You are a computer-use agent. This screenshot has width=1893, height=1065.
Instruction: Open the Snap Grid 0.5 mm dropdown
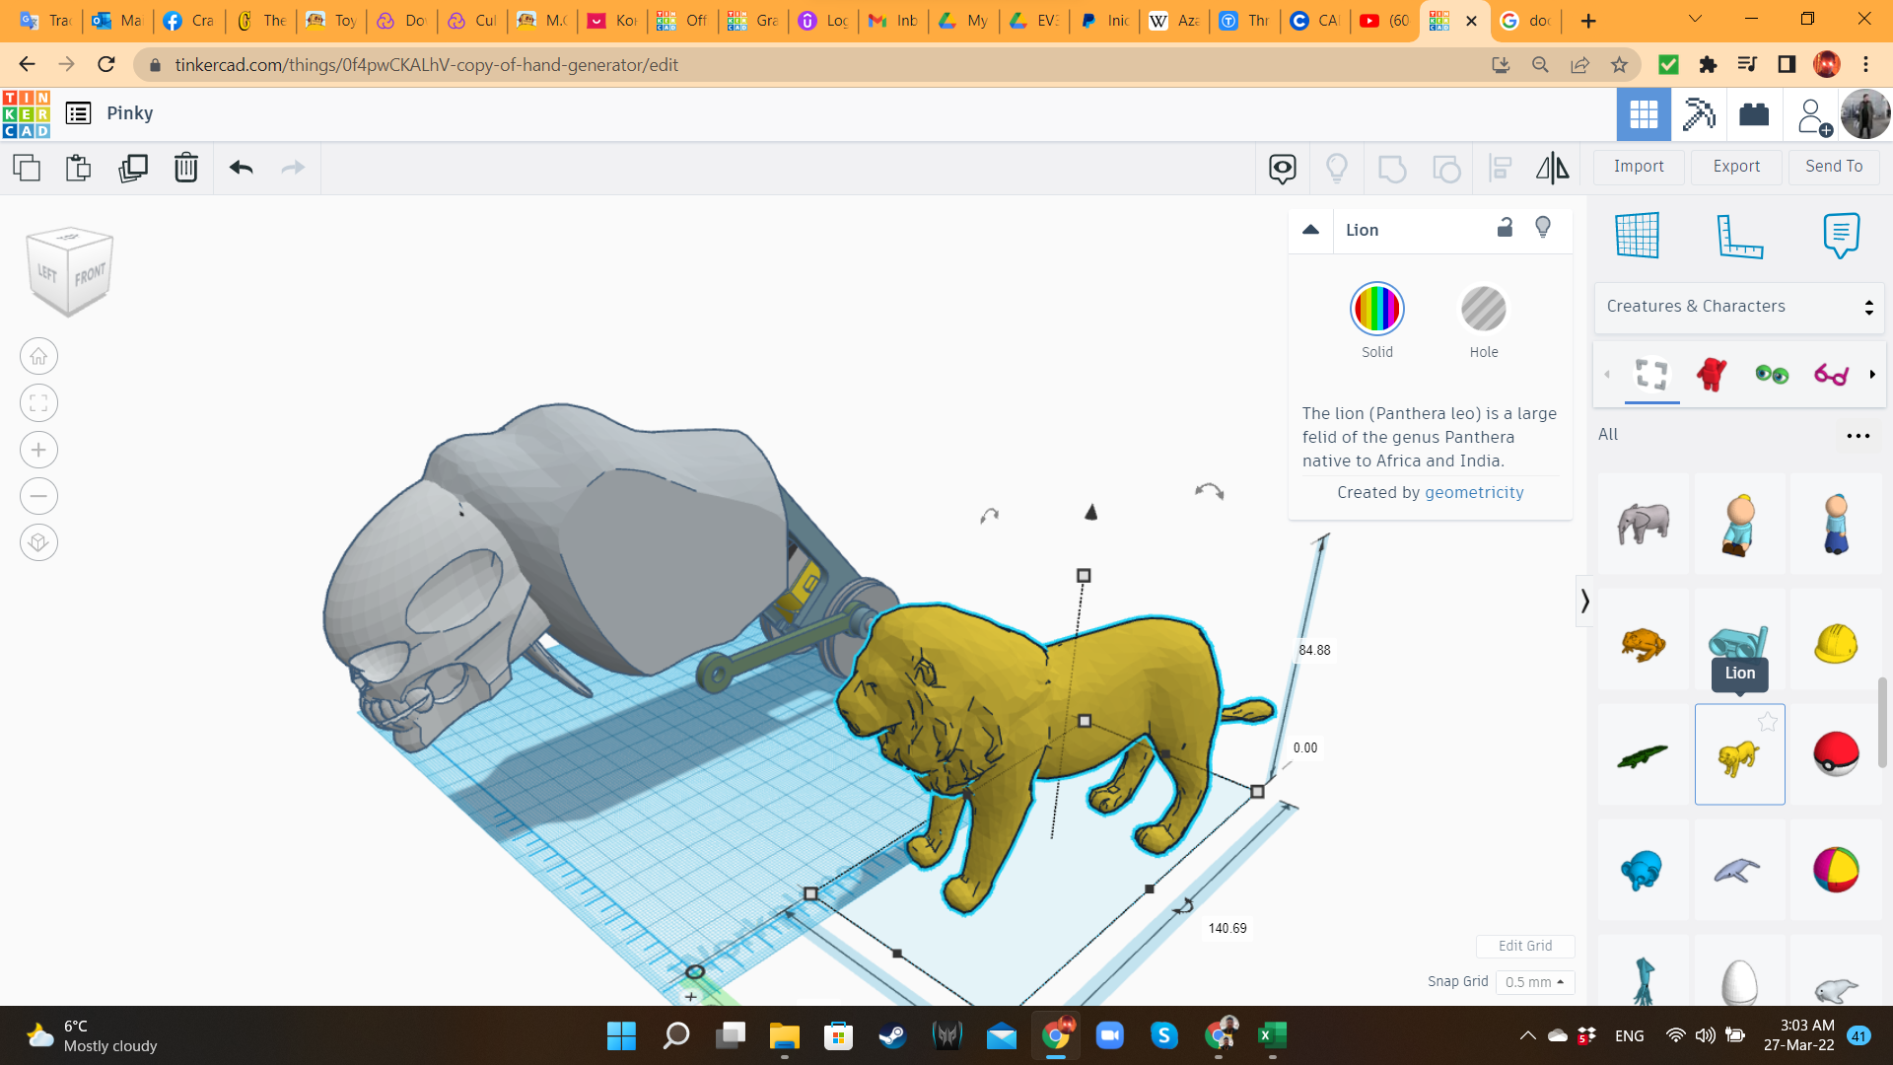(x=1534, y=982)
